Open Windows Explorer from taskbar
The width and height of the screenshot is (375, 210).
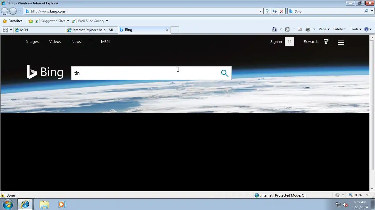point(44,204)
